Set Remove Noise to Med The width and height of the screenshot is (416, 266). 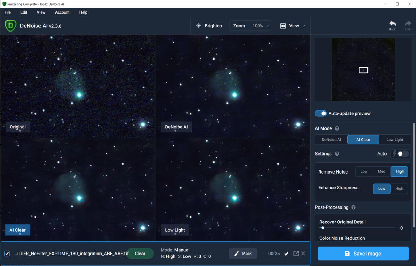click(382, 171)
